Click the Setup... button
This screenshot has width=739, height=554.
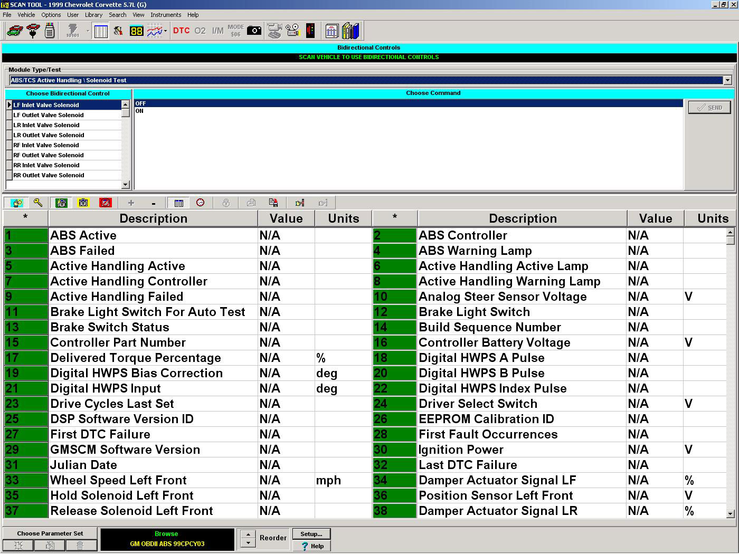pyautogui.click(x=311, y=534)
